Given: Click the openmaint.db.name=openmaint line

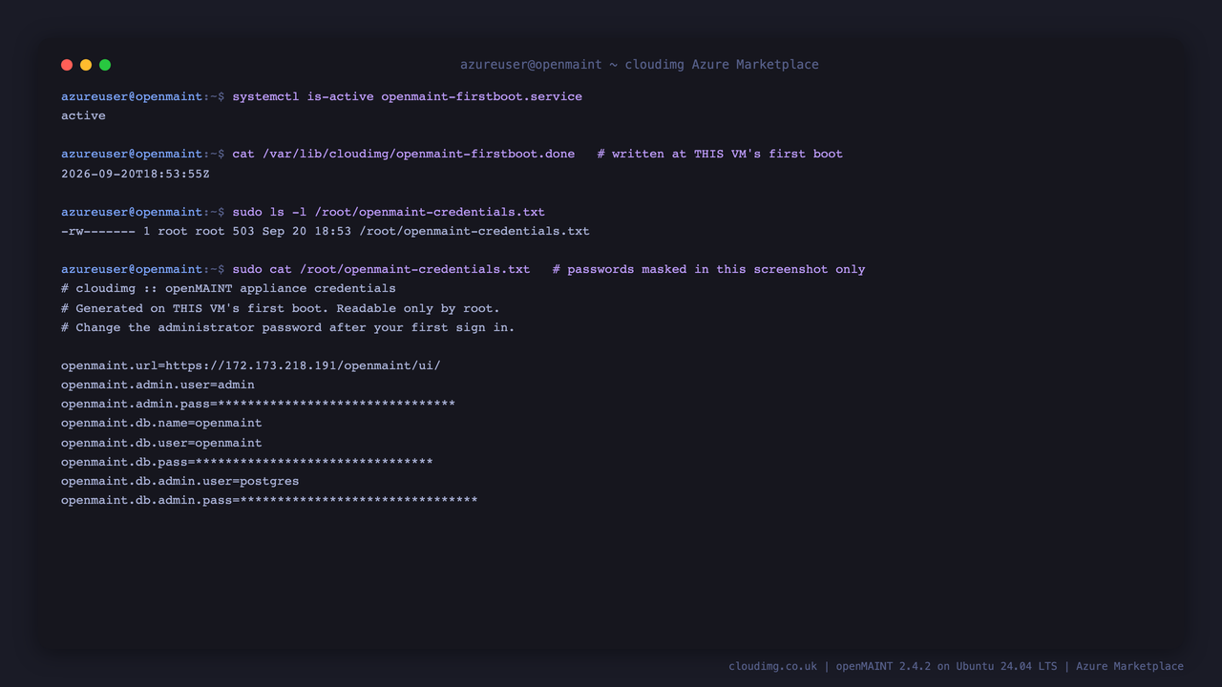Looking at the screenshot, I should click(161, 423).
